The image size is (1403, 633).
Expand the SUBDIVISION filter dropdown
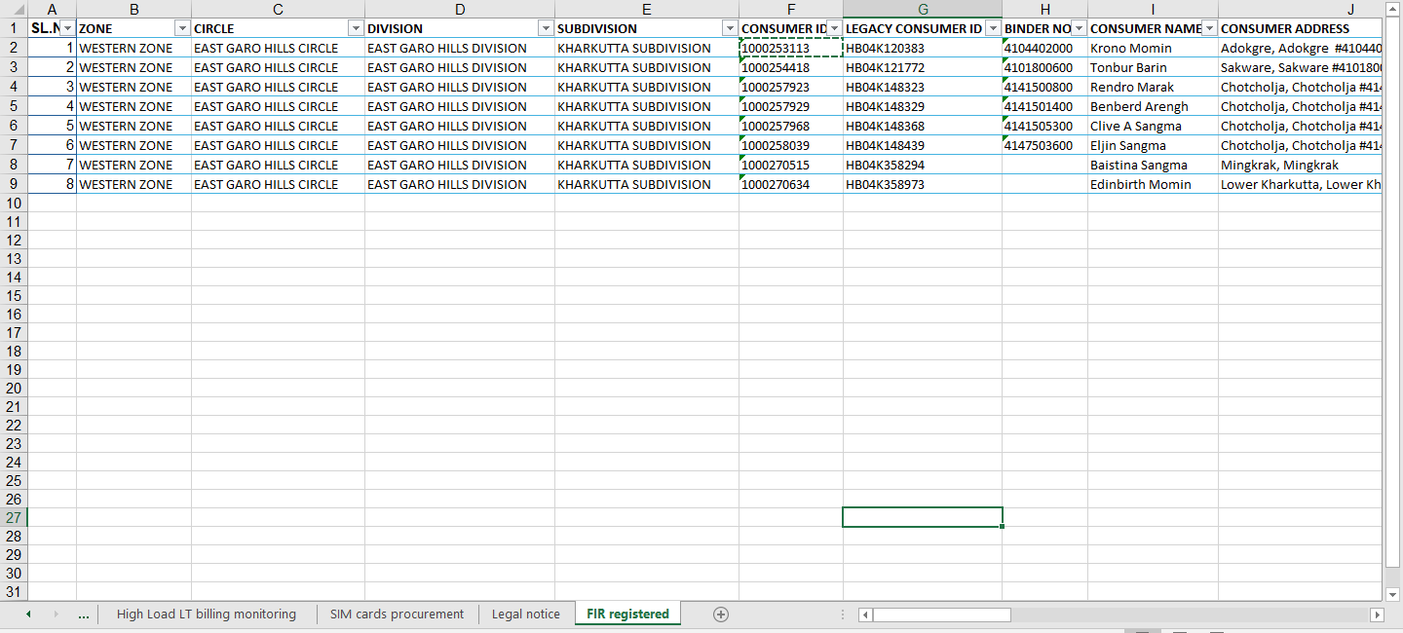tap(729, 28)
